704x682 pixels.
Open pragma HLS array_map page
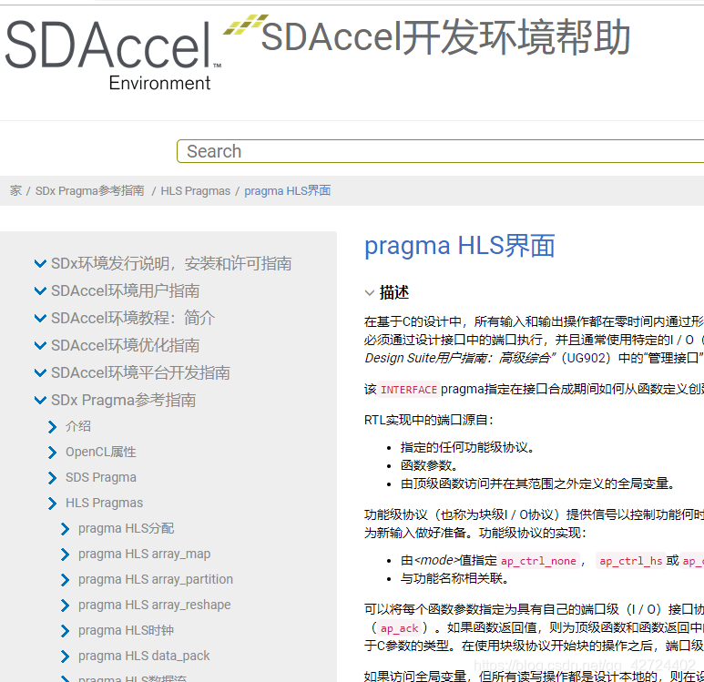[144, 554]
